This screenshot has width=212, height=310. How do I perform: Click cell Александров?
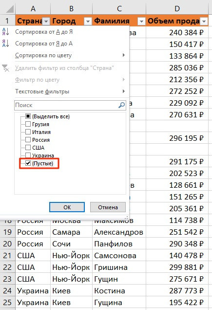119,232
